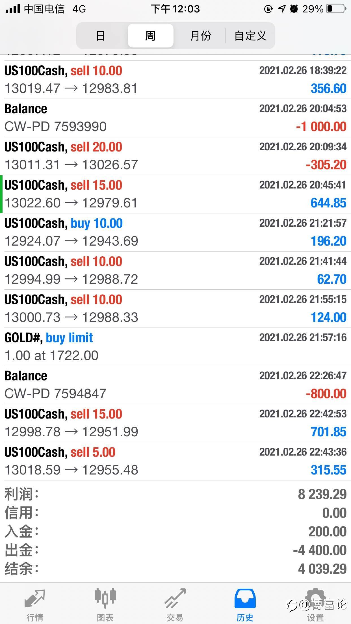
Task: Tap the 利润 profit summary row
Action: pyautogui.click(x=175, y=494)
